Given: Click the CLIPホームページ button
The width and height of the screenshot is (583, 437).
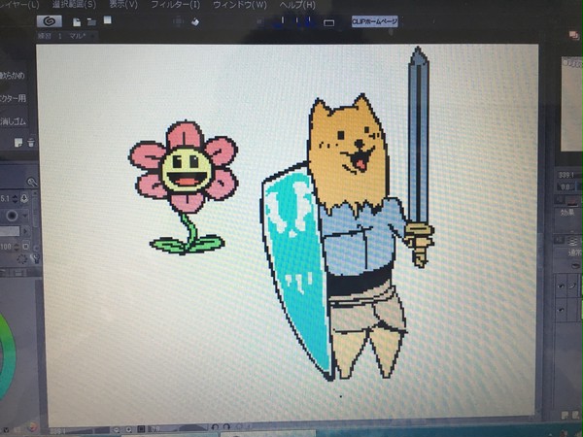Looking at the screenshot, I should coord(374,21).
